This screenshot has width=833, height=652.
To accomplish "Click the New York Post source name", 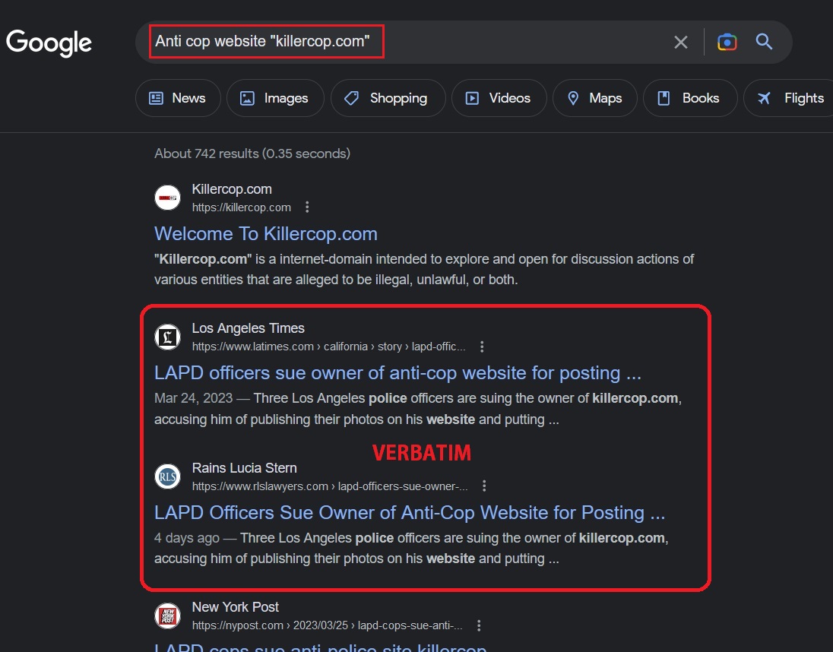I will [236, 607].
